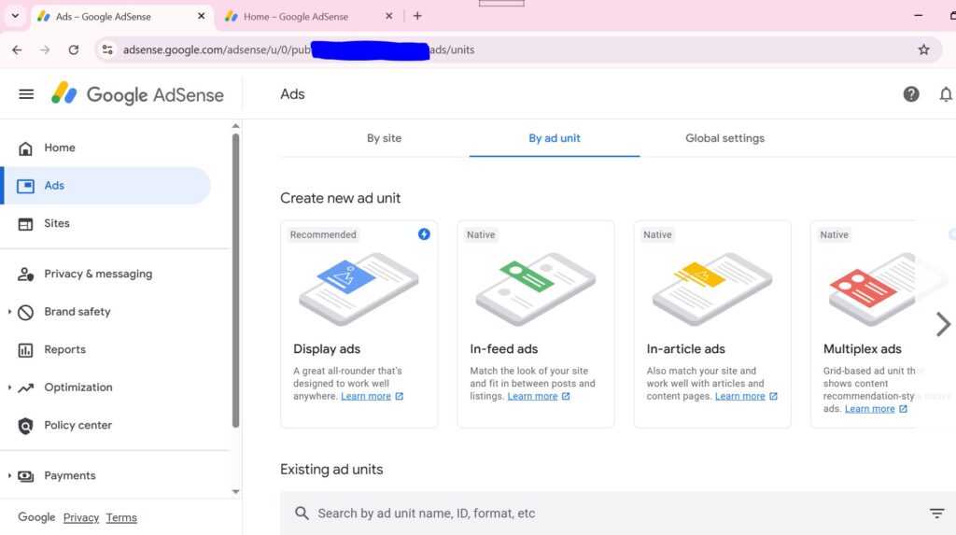
Task: Open site information icon in address bar
Action: (x=107, y=50)
